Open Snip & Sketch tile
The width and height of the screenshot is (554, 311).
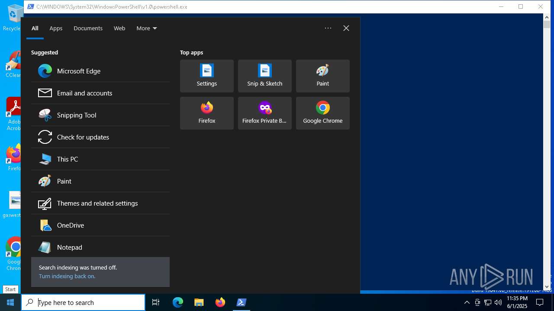click(x=265, y=76)
